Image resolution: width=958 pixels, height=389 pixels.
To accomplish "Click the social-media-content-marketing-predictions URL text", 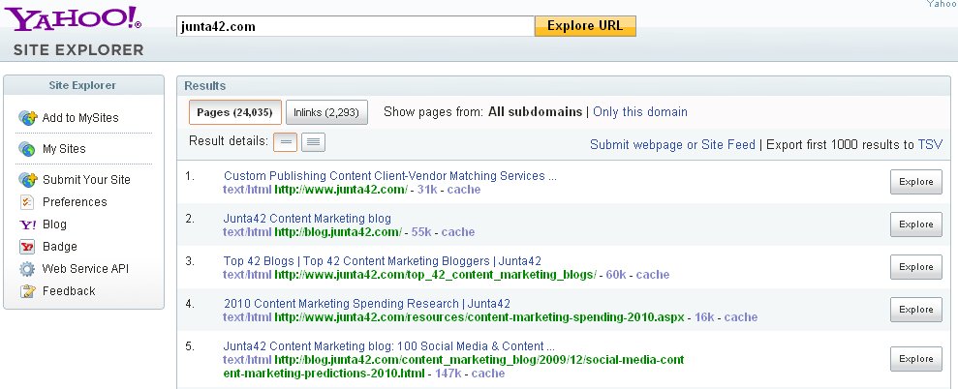I will [x=453, y=367].
